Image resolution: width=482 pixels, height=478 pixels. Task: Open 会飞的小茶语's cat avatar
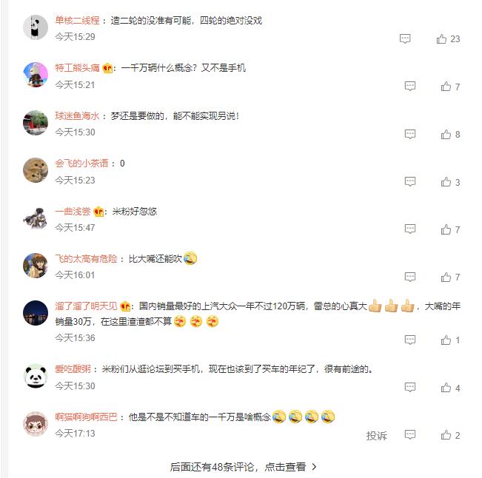(36, 170)
